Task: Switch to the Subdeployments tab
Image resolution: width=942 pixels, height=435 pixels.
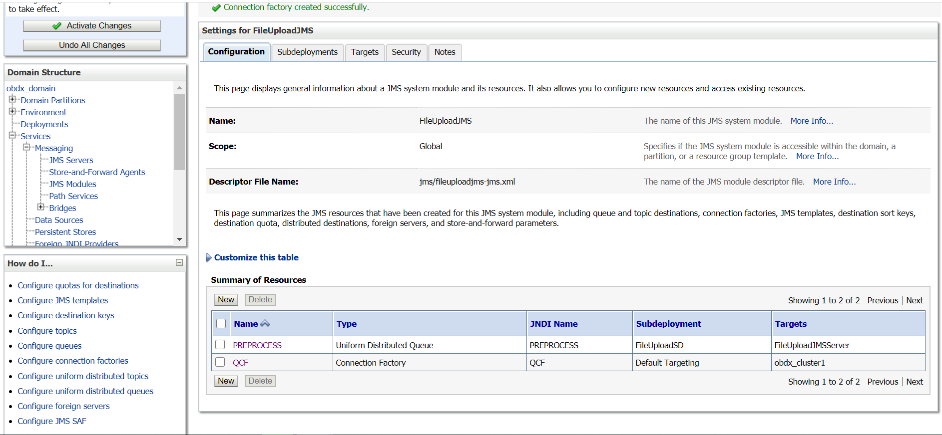Action: (x=308, y=52)
